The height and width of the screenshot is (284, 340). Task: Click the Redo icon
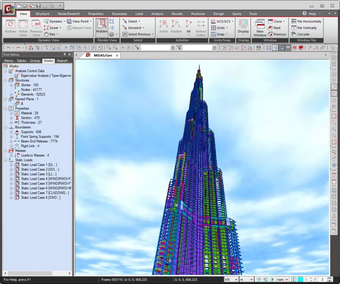point(18,47)
